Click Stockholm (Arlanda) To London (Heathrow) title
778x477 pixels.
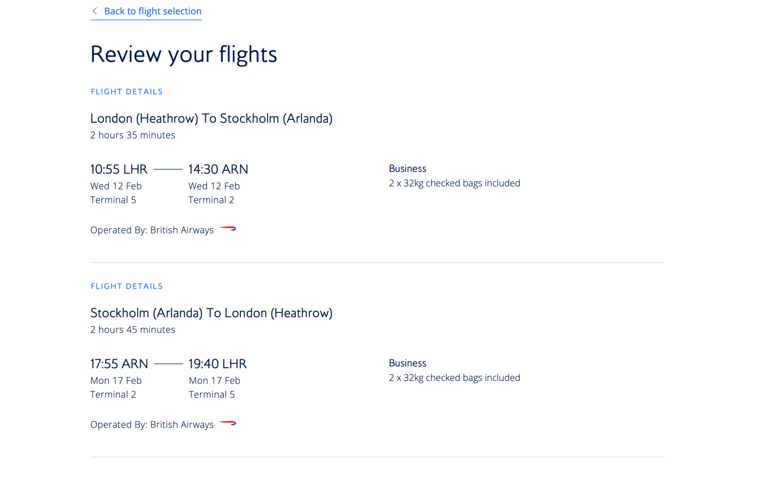pyautogui.click(x=211, y=313)
